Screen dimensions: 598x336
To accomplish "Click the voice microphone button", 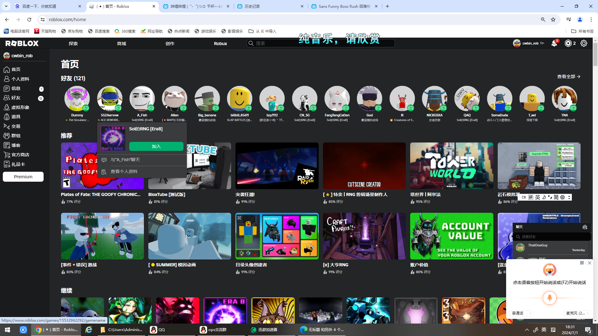I will 549,298.
